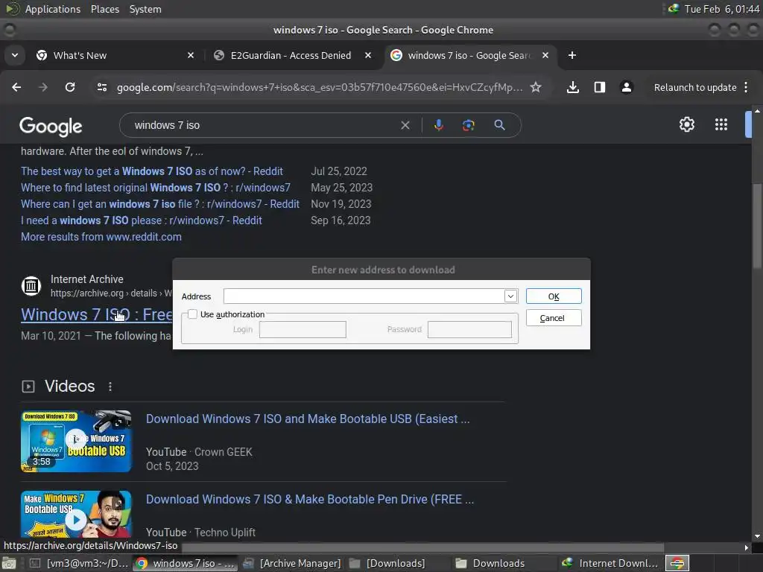Switch to Archive Manager in taskbar
The height and width of the screenshot is (572, 763).
[x=294, y=563]
